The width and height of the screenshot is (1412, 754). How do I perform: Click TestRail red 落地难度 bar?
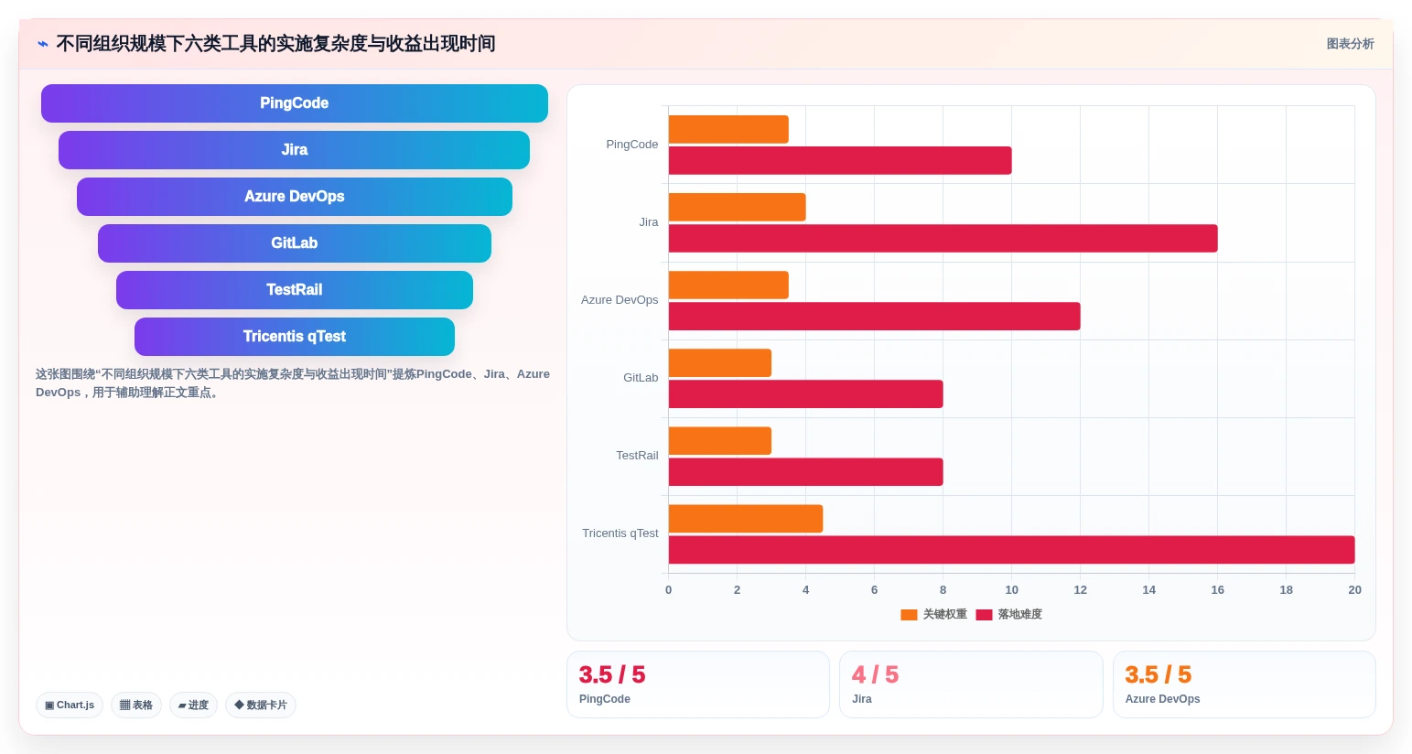[806, 472]
